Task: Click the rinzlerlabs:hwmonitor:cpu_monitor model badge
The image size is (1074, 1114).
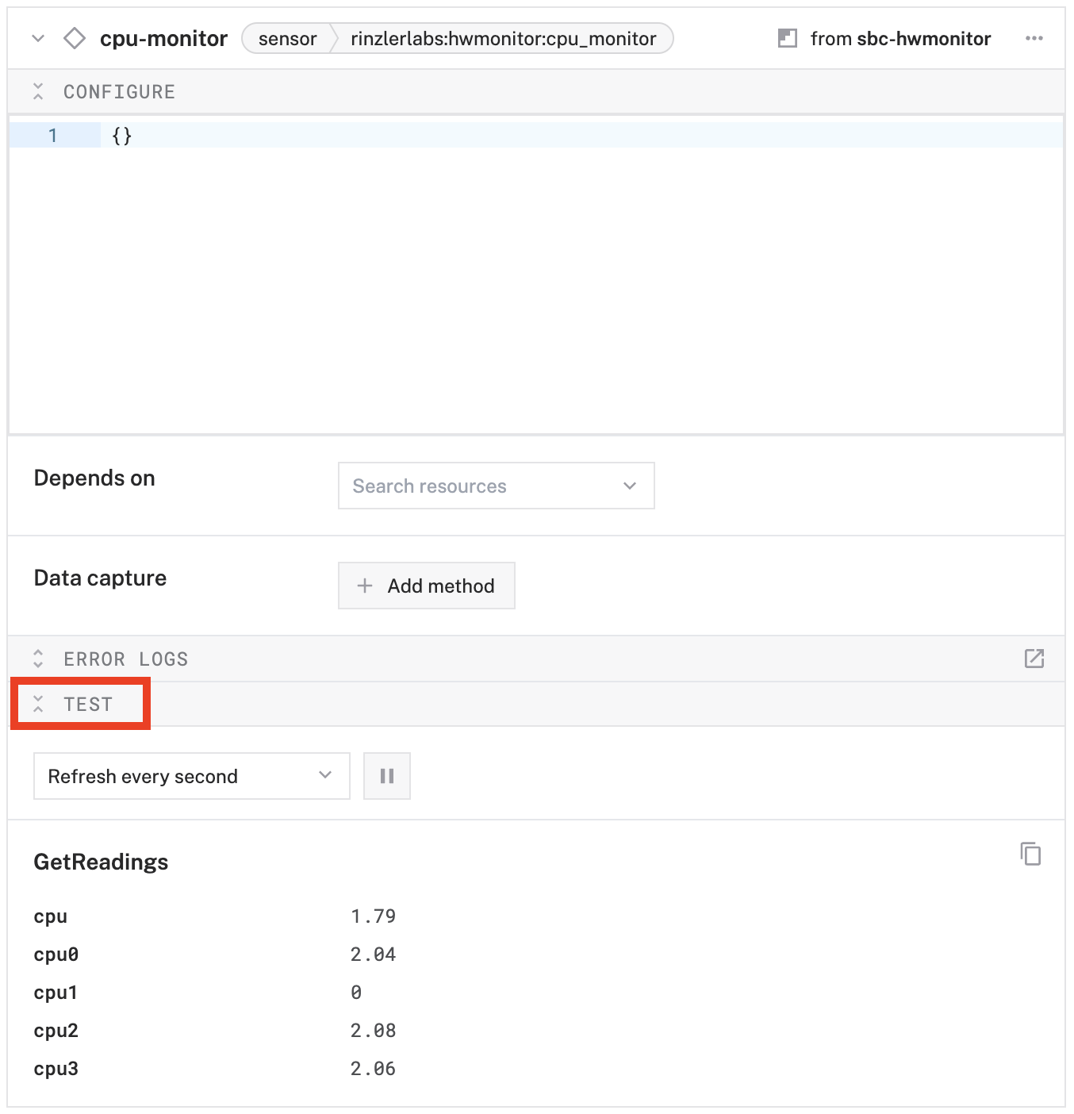Action: point(503,39)
